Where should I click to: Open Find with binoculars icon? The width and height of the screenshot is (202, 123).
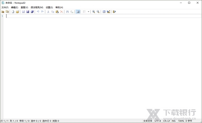point(67,12)
